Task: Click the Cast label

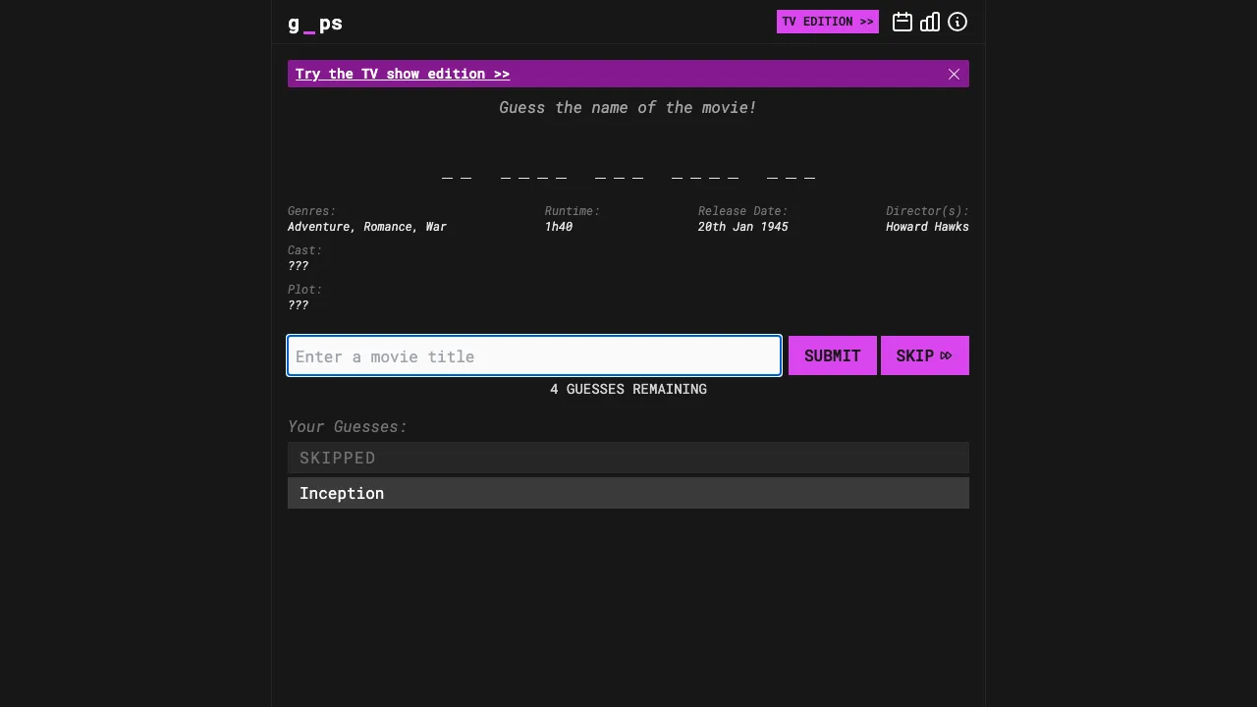Action: coord(304,250)
